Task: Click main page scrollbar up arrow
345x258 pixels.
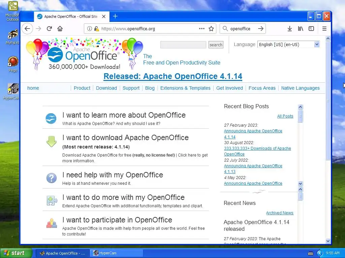Action: tap(328, 39)
